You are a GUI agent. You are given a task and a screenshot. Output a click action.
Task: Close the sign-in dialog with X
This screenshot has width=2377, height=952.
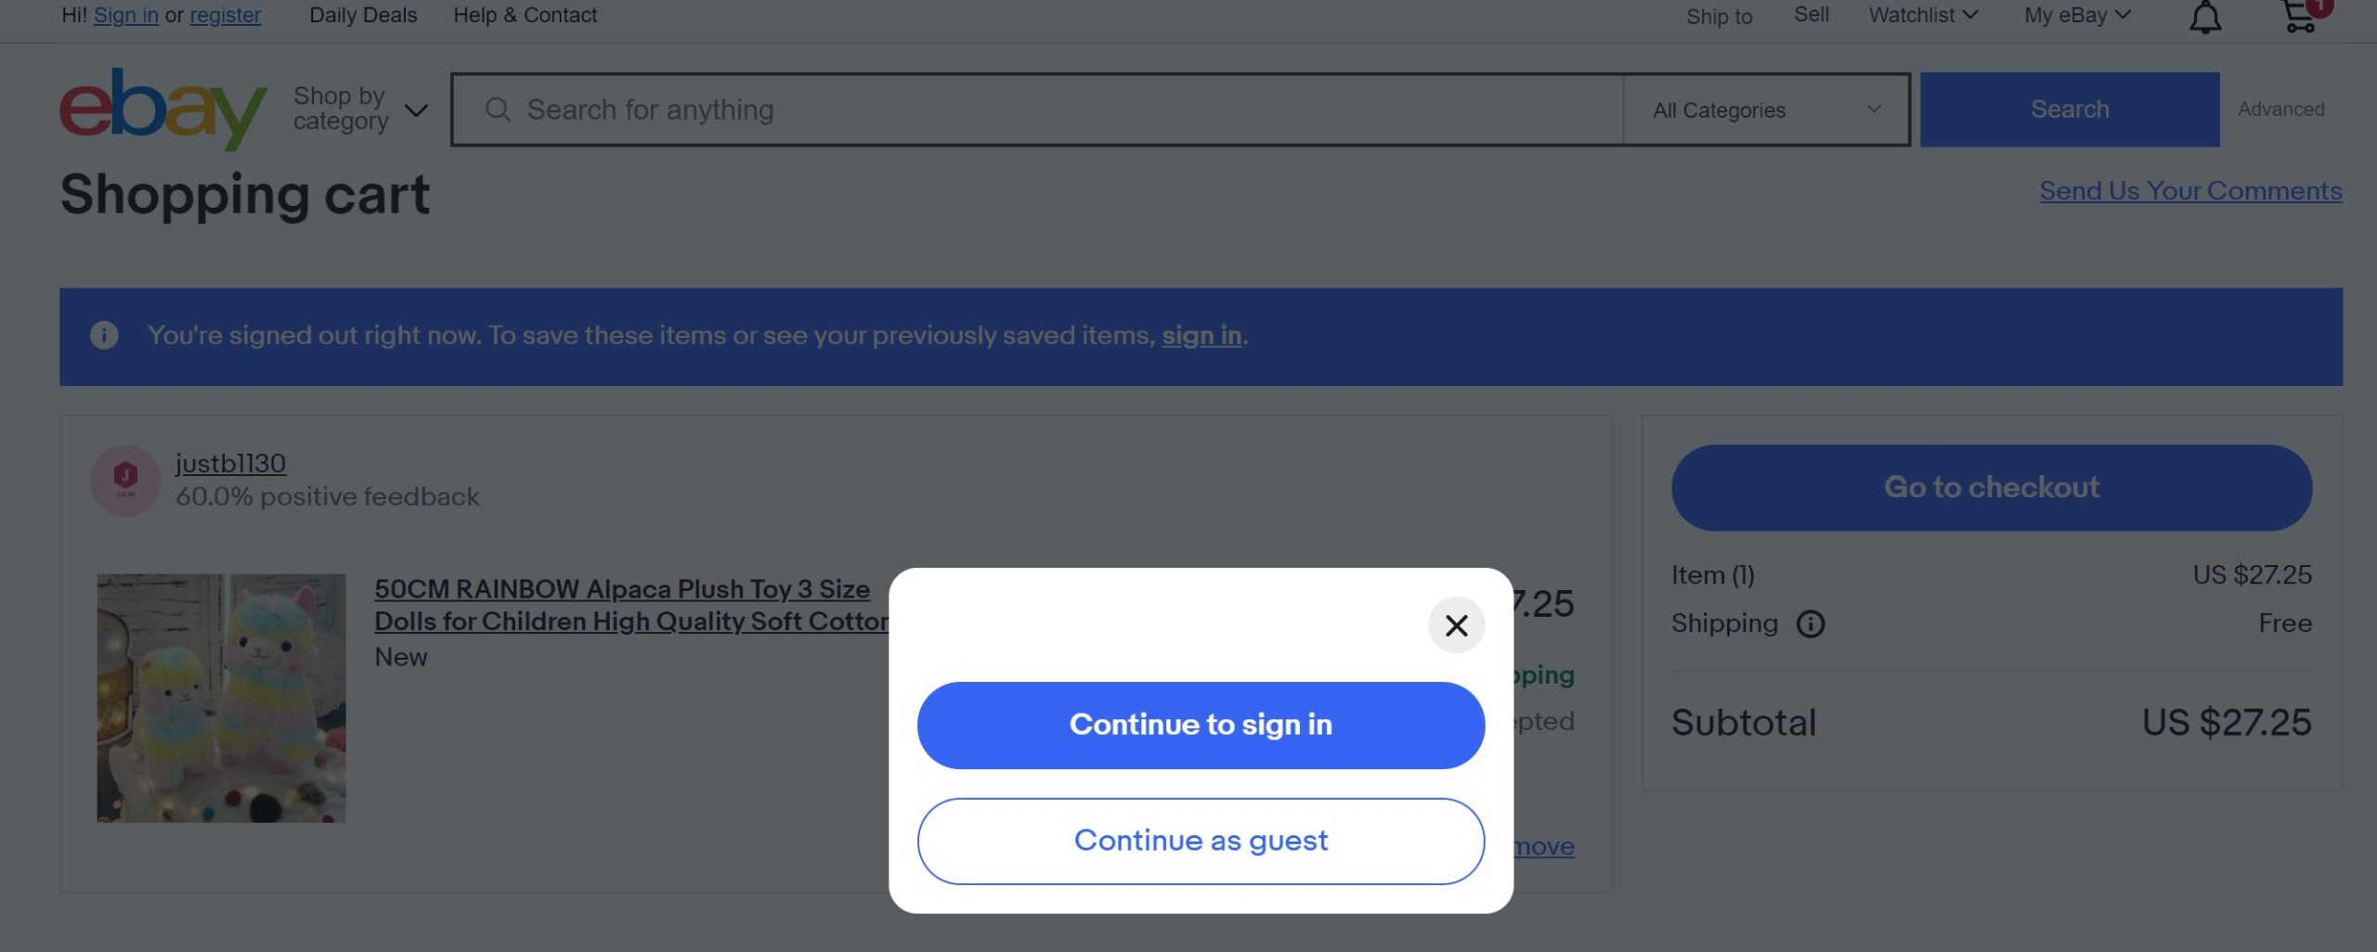pyautogui.click(x=1456, y=625)
